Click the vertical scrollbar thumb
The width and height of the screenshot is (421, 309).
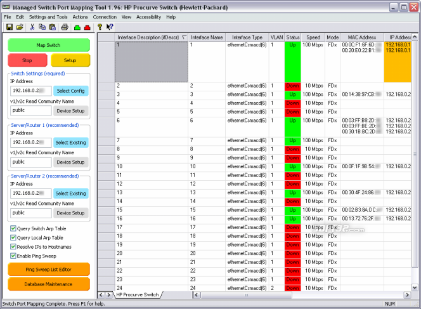415,154
